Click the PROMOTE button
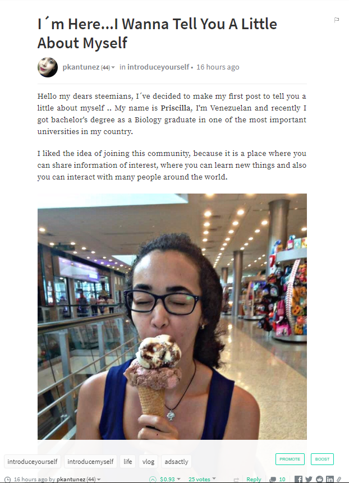This screenshot has height=483, width=349. coord(290,459)
